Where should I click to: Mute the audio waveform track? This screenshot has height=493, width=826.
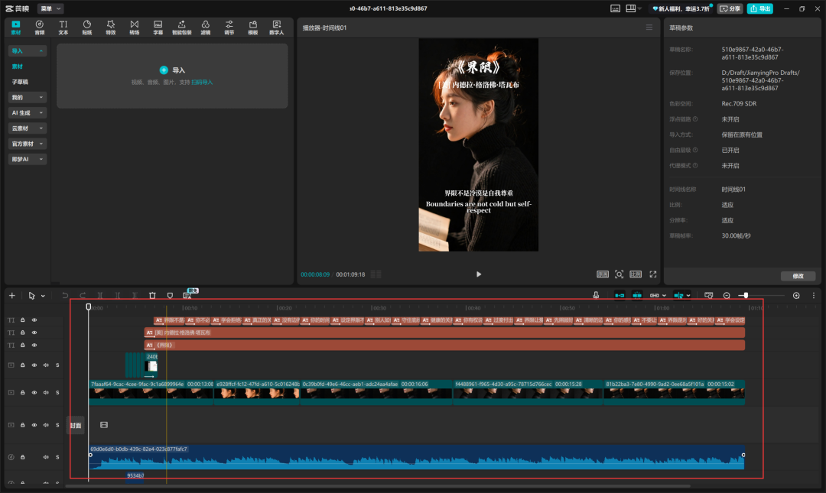45,457
